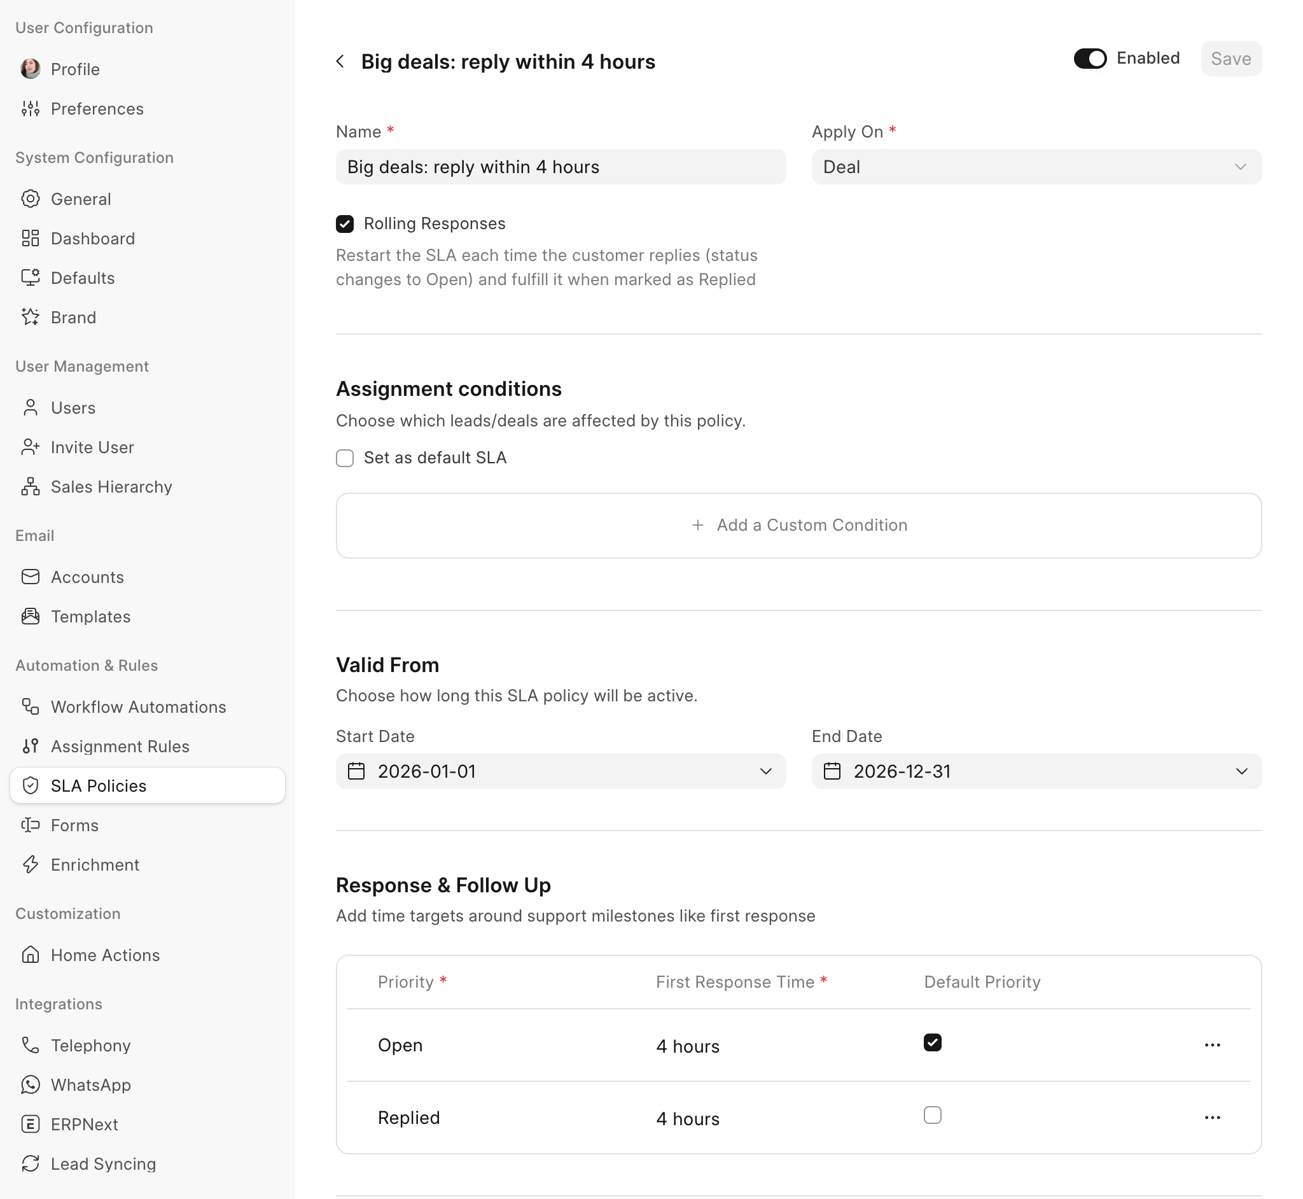The width and height of the screenshot is (1303, 1199).
Task: Open Users management page
Action: click(x=148, y=407)
